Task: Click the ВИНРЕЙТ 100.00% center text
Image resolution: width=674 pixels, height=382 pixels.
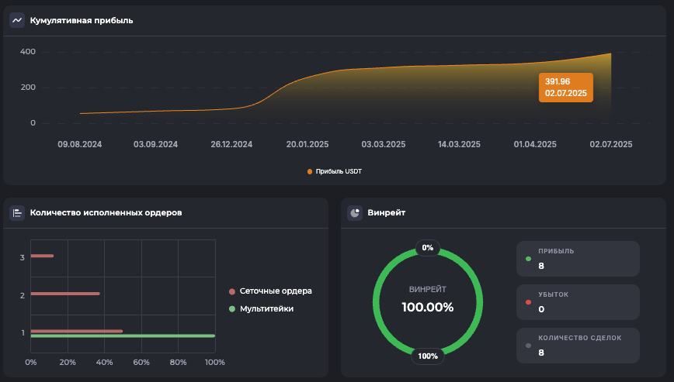Action: [x=427, y=300]
